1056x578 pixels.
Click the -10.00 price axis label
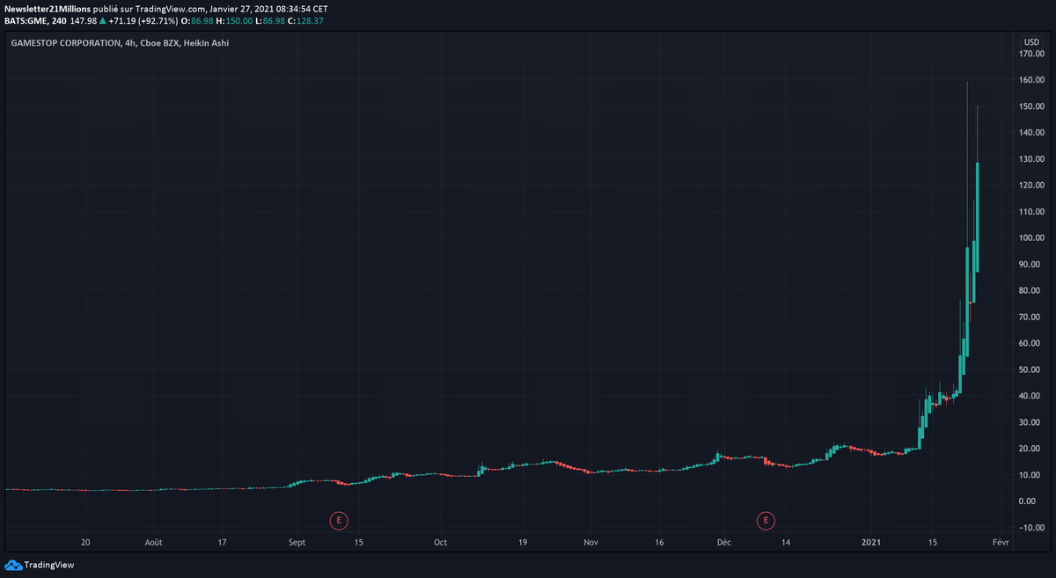tap(1030, 528)
